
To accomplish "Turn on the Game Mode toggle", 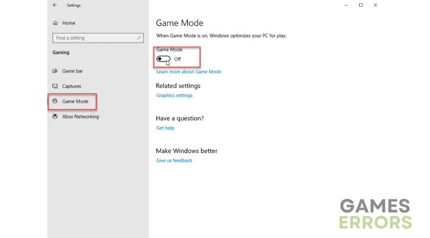I will pos(163,59).
